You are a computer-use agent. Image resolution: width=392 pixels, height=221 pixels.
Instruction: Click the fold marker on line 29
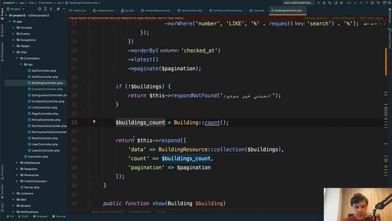[89, 87]
